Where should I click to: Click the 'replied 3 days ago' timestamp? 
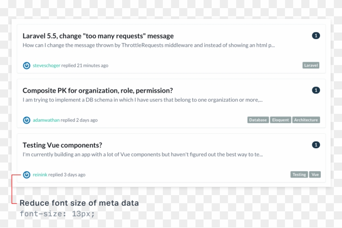(x=67, y=175)
